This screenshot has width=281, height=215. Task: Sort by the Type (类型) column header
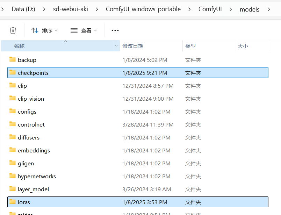[x=190, y=46]
